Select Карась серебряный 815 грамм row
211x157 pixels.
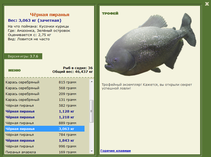pyautogui.click(x=45, y=82)
